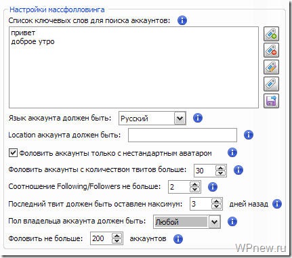The height and width of the screenshot is (258, 292).
Task: Select keyword 'привет' in the list
Action: point(23,33)
